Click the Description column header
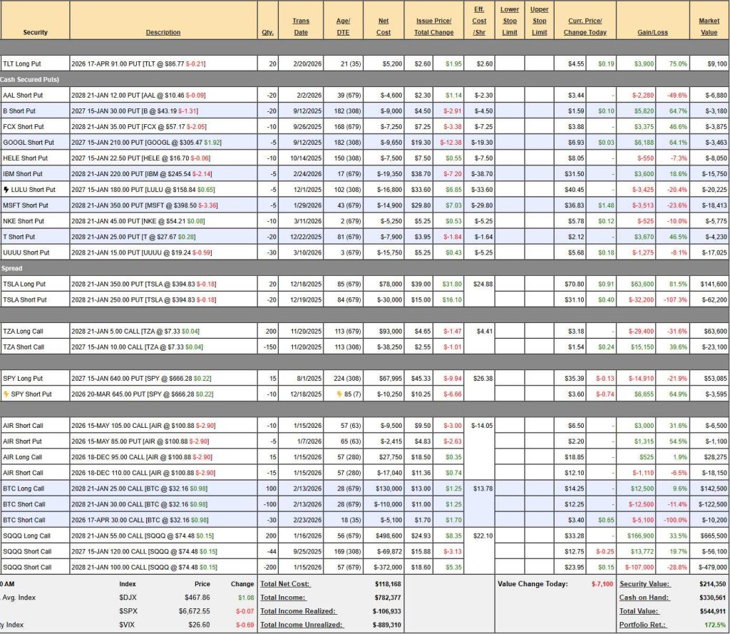The height and width of the screenshot is (634, 730). coord(163,32)
